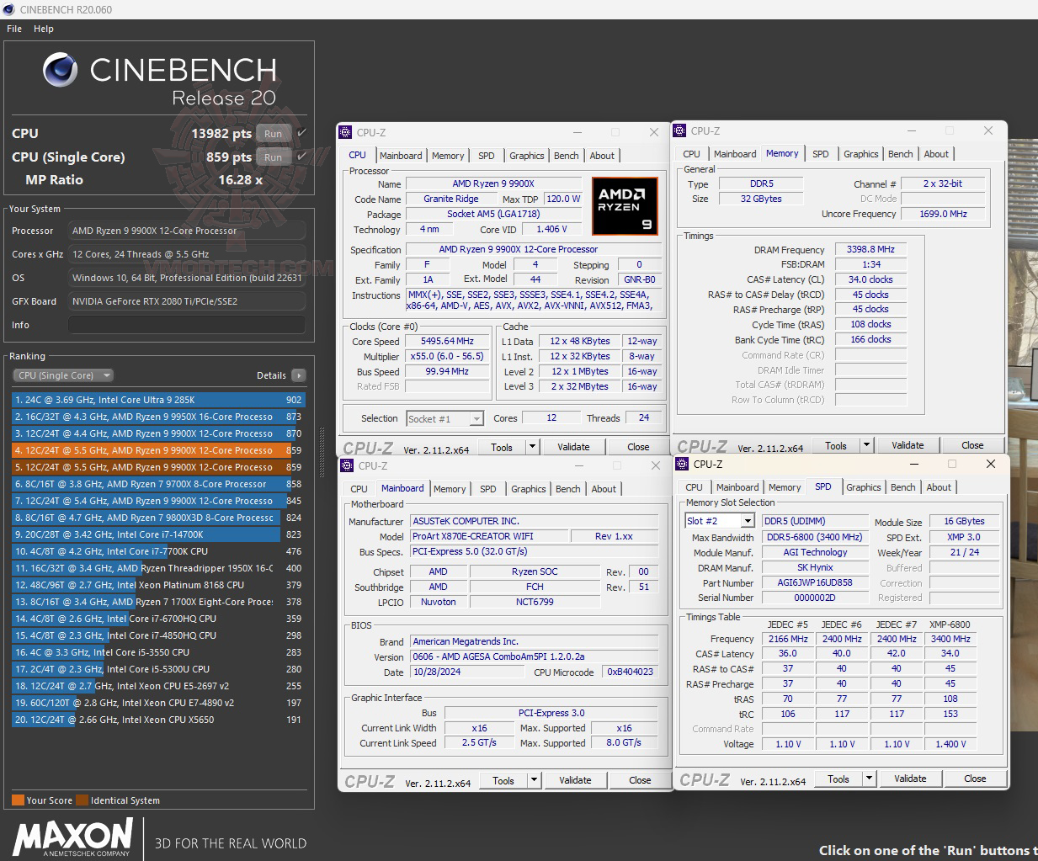Click the Identical System brown legend swatch
The height and width of the screenshot is (861, 1038).
click(x=83, y=800)
